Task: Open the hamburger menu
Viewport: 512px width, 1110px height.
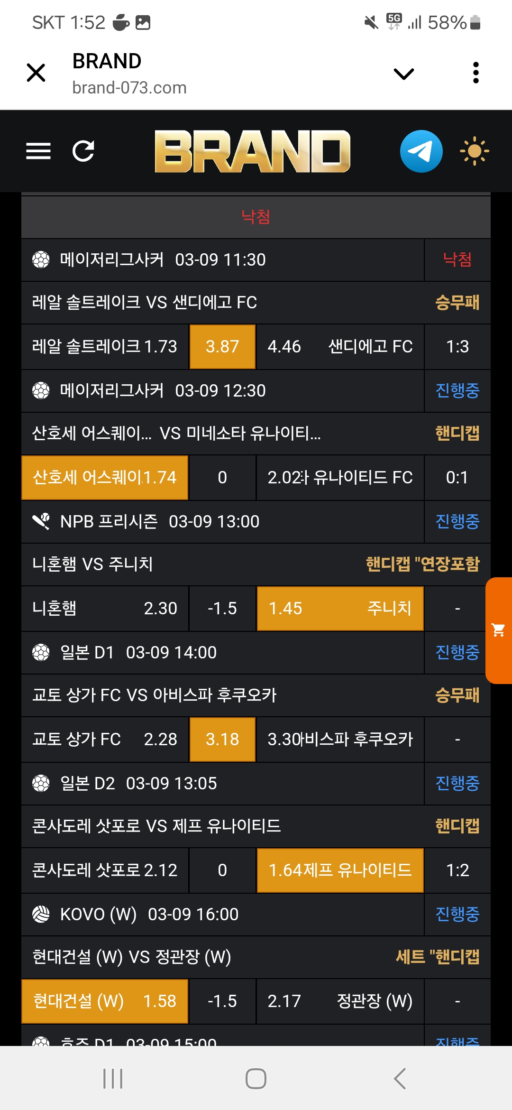Action: click(38, 151)
